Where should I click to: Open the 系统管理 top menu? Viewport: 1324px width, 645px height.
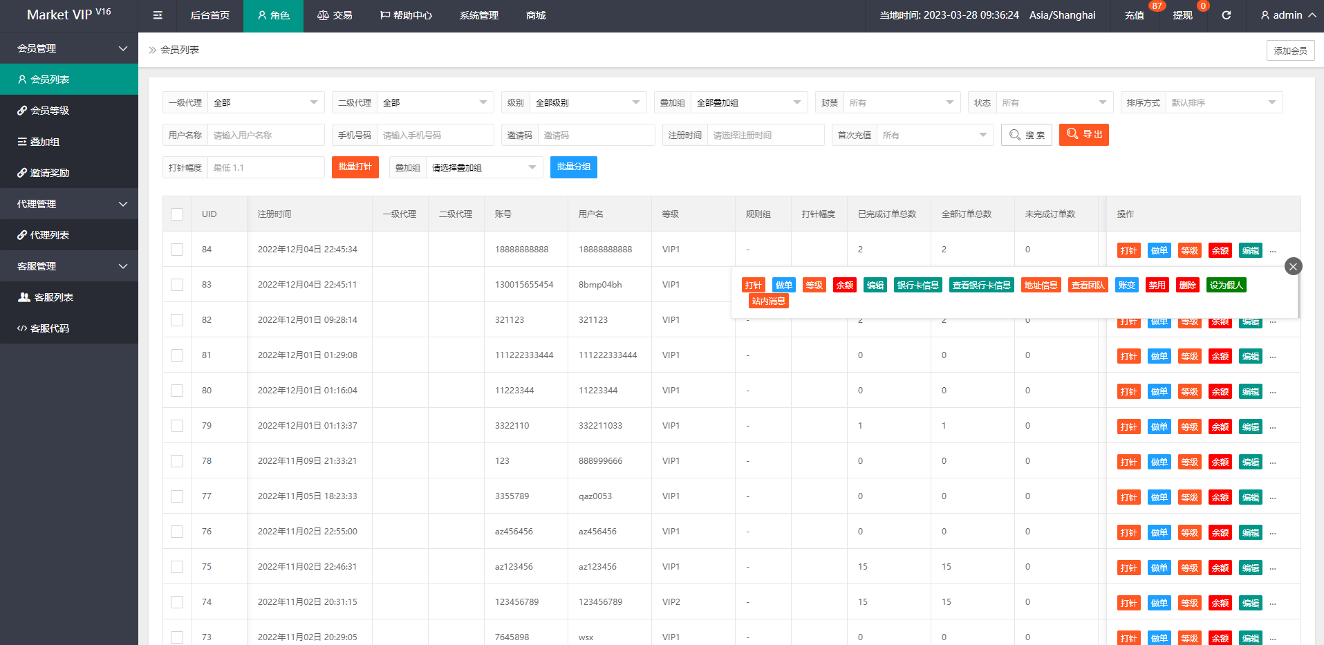(x=478, y=15)
